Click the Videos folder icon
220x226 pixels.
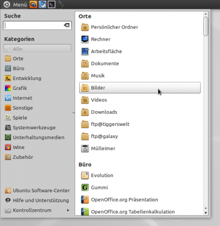85,100
